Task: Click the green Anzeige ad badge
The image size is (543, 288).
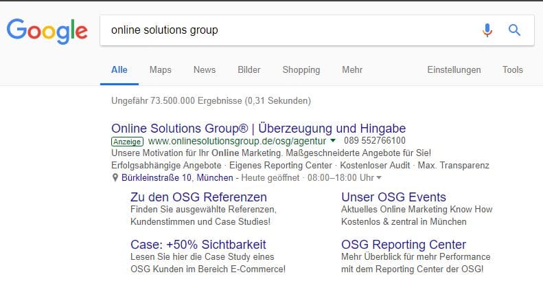Action: tap(127, 142)
